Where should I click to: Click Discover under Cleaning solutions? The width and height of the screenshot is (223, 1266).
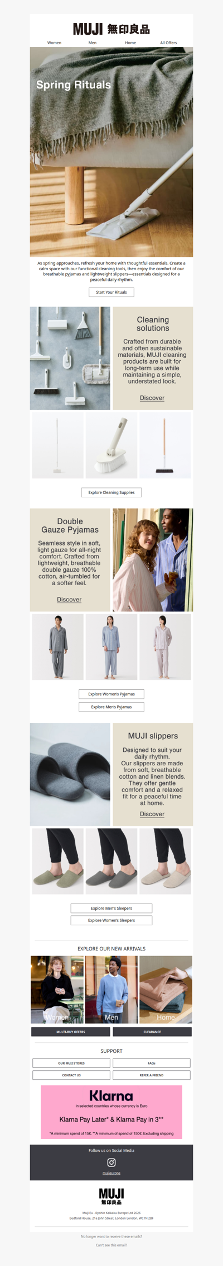pos(152,398)
